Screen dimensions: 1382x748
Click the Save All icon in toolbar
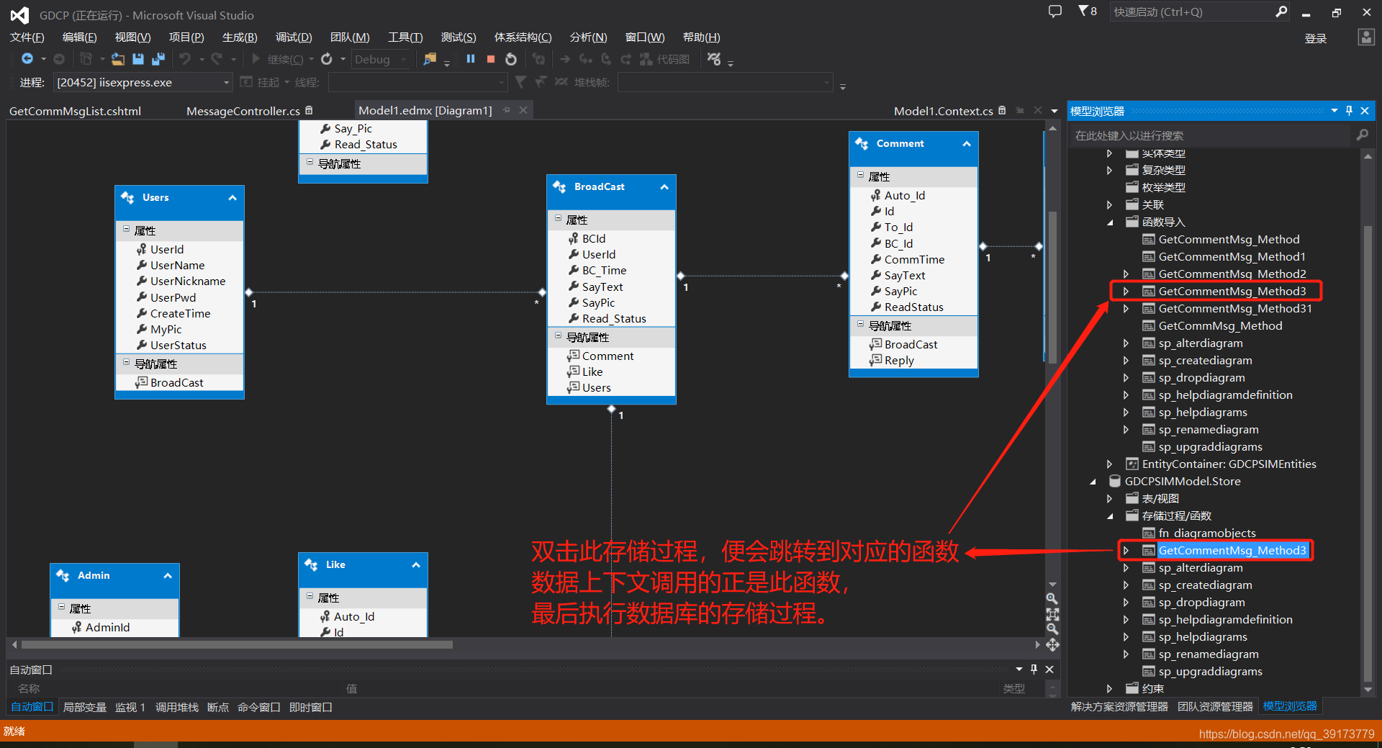[x=158, y=59]
